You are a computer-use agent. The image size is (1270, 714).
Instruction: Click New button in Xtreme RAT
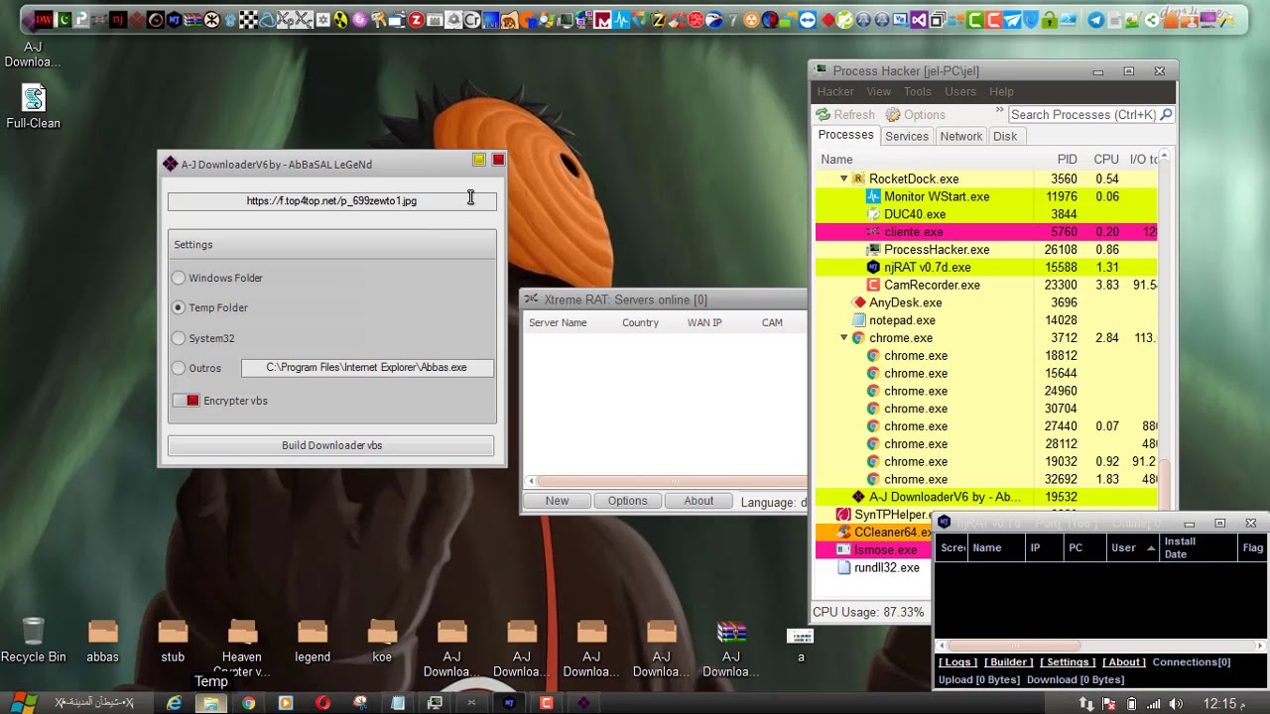557,501
